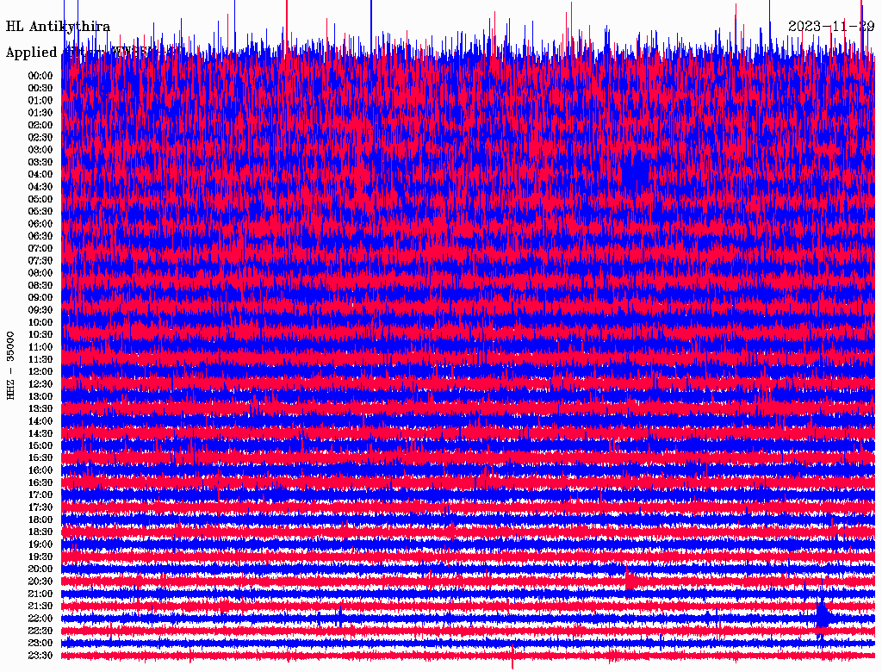Click the HHZ - 35000 axis label
The width and height of the screenshot is (882, 672).
10,365
